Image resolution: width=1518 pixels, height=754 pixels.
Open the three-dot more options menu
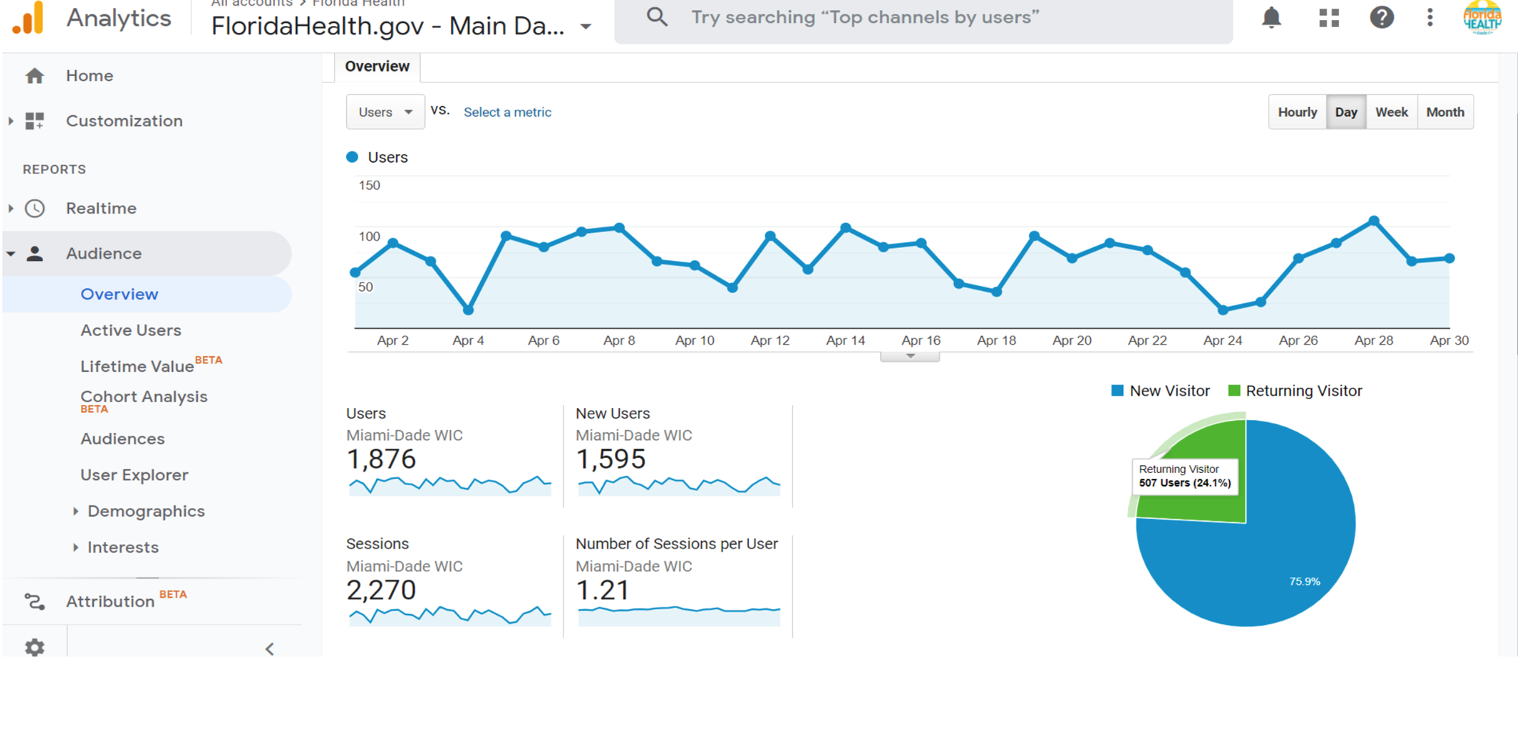click(1430, 17)
